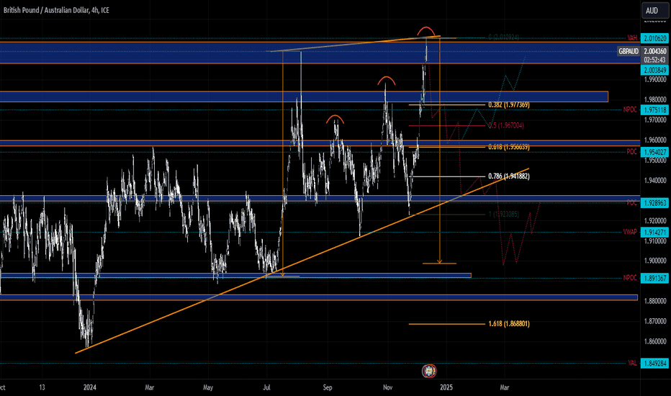Click the Mar label after 2025
The height and width of the screenshot is (396, 671).
[505, 387]
